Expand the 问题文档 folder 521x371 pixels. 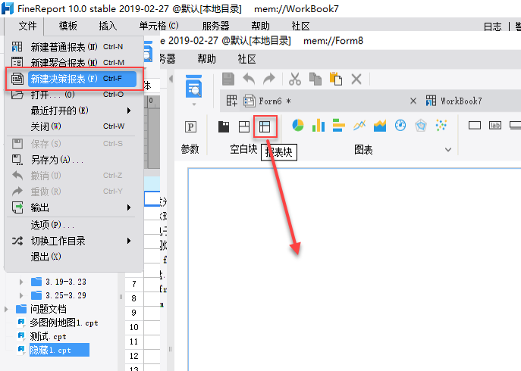(x=6, y=309)
